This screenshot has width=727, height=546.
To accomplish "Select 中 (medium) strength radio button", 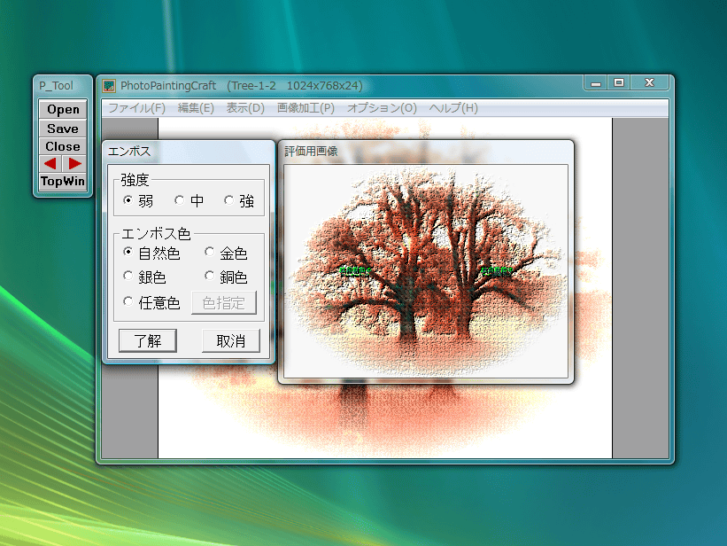I will (x=179, y=200).
